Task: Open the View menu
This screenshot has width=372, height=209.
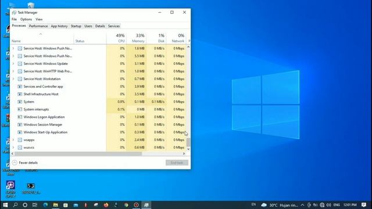Action: pyautogui.click(x=39, y=19)
